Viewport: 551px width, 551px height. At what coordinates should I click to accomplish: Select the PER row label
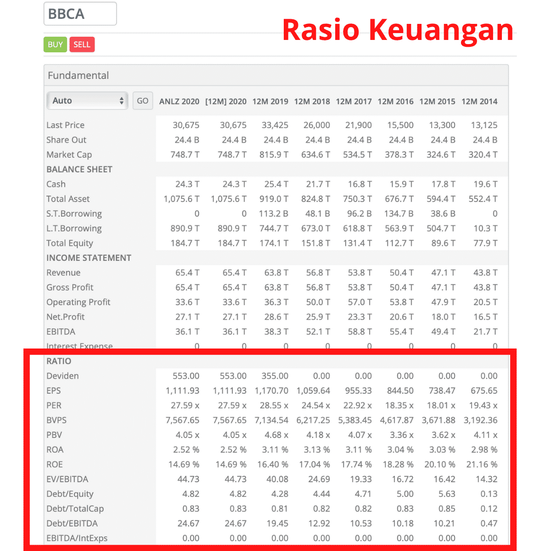(x=53, y=405)
